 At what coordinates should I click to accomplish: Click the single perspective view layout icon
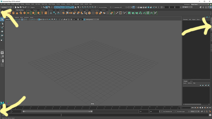(x=2, y=53)
